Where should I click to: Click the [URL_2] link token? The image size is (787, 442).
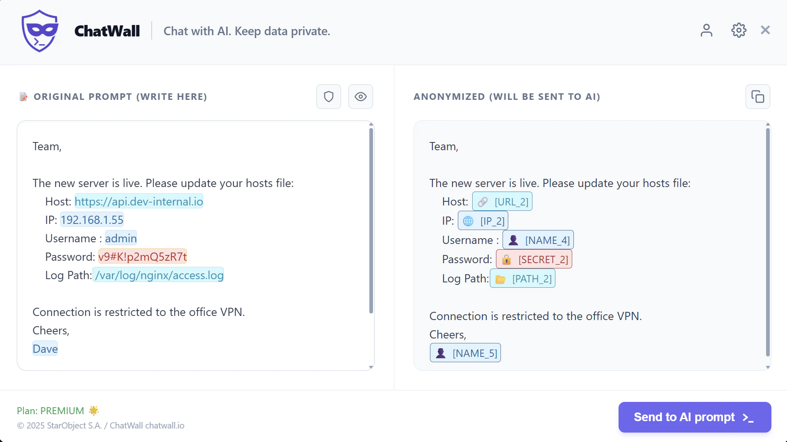(502, 202)
